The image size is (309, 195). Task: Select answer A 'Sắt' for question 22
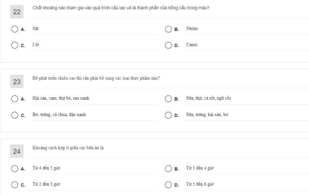(x=14, y=29)
